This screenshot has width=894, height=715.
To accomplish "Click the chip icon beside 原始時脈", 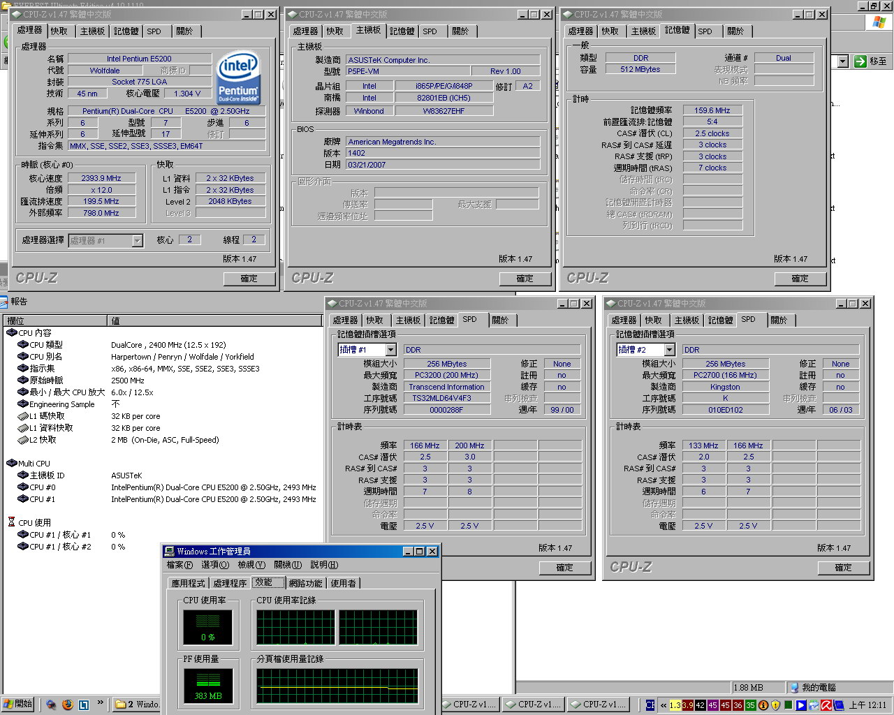I will [x=22, y=380].
